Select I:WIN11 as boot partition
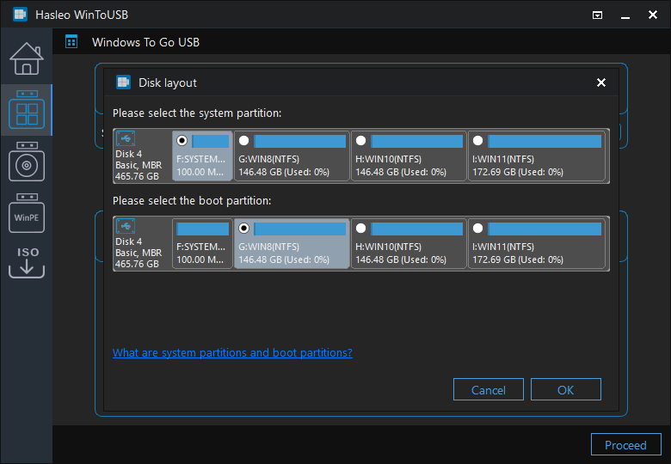The height and width of the screenshot is (464, 671). pos(478,229)
